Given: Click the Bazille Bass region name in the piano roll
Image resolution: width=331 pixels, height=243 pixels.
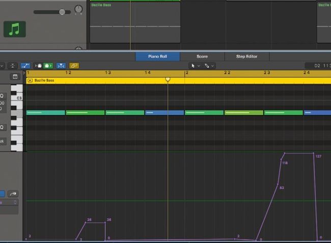Looking at the screenshot, I should point(44,80).
